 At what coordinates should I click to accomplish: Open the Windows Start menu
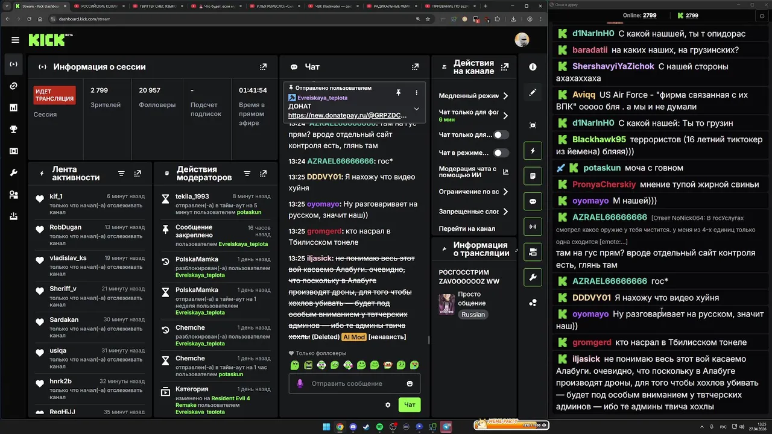326,427
